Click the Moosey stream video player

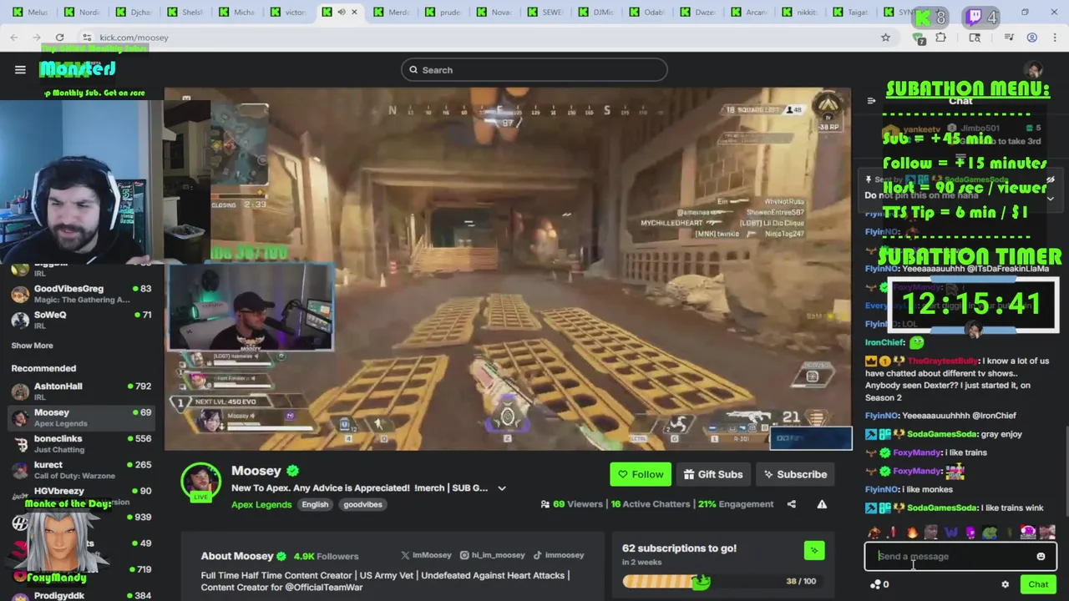(x=508, y=269)
